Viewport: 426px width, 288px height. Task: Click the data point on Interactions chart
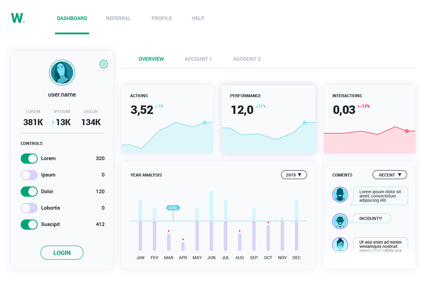407,131
